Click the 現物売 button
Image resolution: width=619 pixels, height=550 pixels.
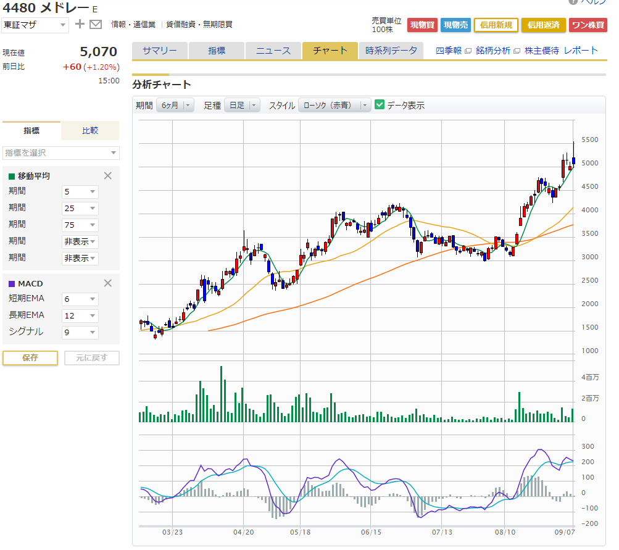pos(455,25)
